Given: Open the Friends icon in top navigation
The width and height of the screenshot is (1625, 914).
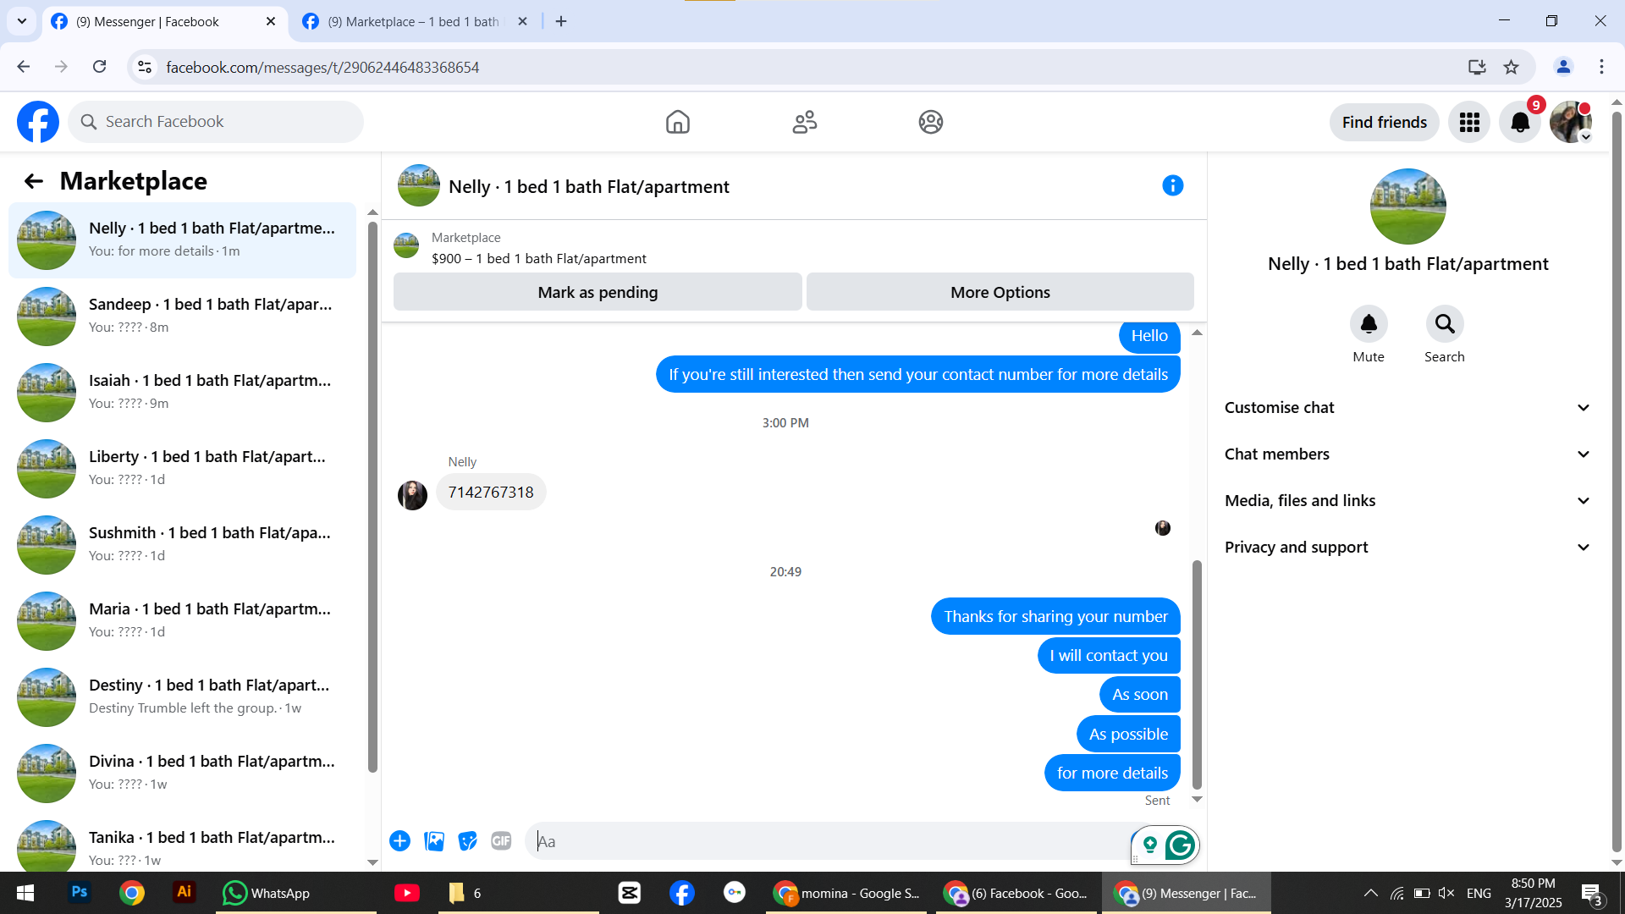Looking at the screenshot, I should pos(805,122).
